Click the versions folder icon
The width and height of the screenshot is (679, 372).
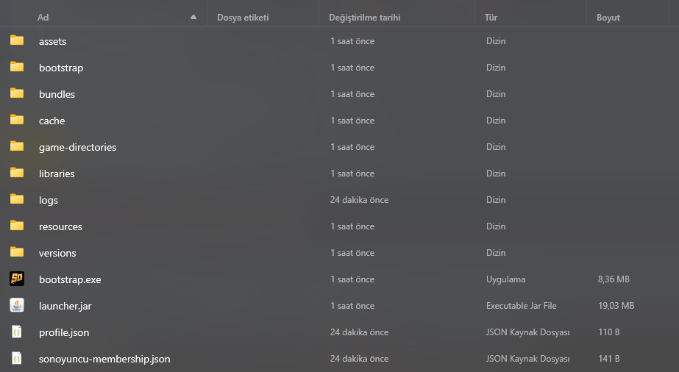pos(17,251)
